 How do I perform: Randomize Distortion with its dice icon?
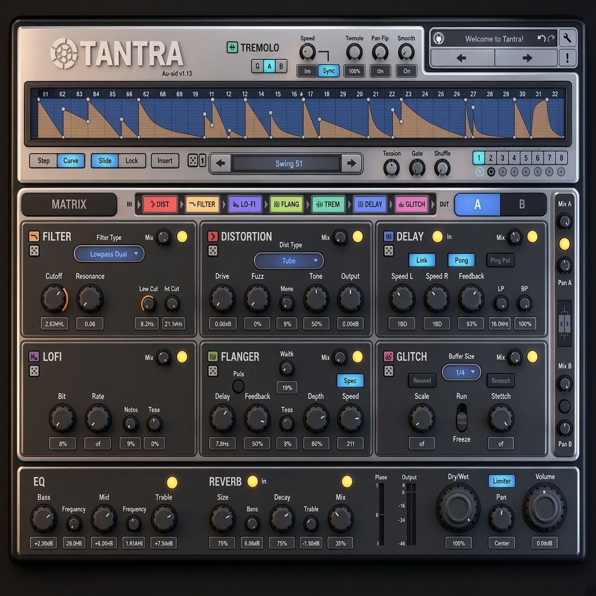[213, 251]
